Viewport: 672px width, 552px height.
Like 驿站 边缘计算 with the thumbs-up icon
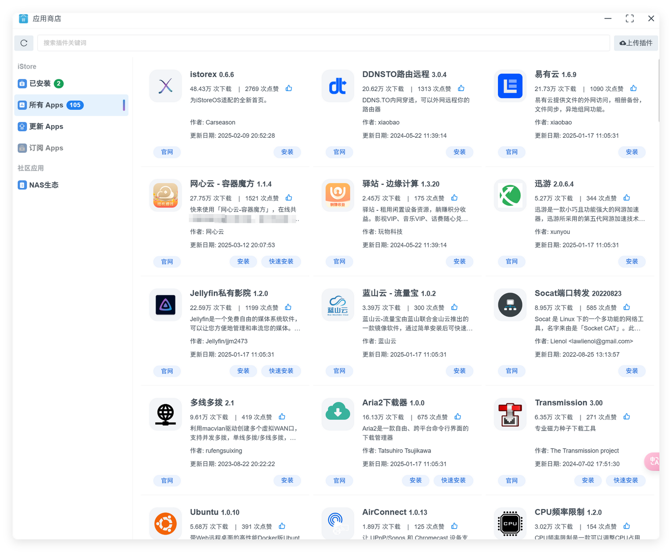455,198
